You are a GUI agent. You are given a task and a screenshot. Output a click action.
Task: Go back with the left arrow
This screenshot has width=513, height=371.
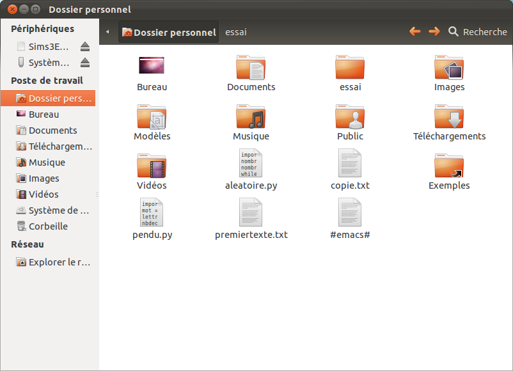pos(415,32)
